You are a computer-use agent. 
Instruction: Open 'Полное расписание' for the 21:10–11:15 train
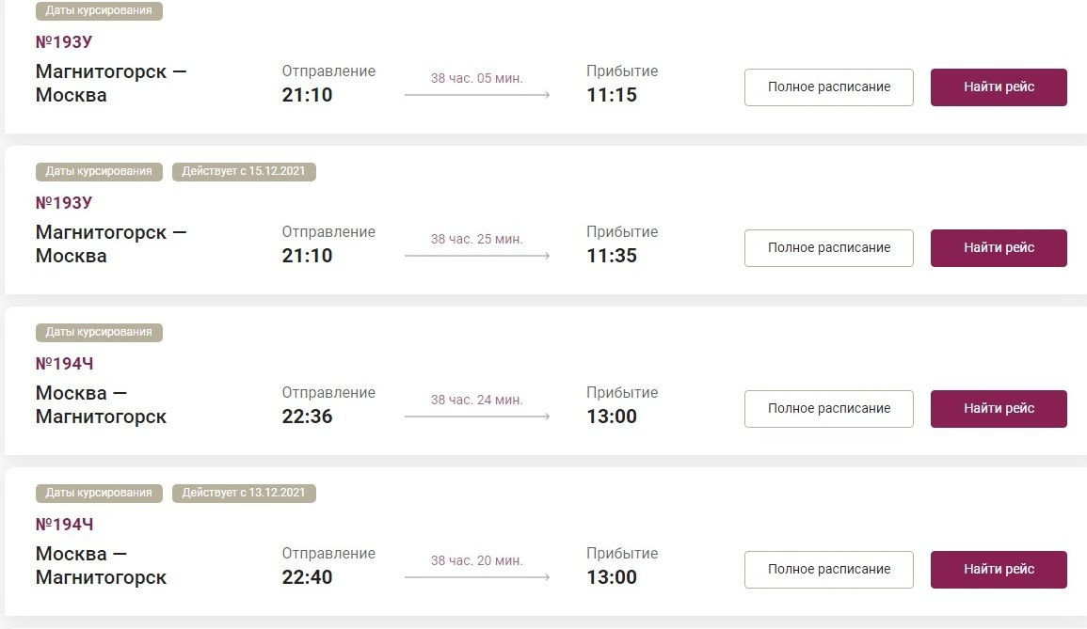point(828,87)
